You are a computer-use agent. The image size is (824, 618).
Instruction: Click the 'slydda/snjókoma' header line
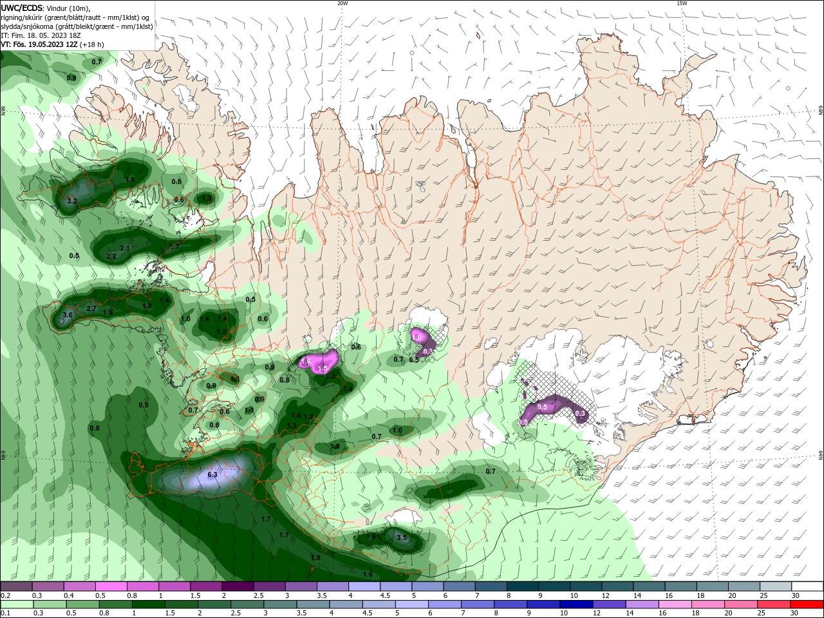pyautogui.click(x=77, y=26)
